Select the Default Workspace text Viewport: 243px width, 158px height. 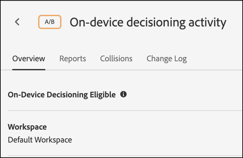[40, 140]
